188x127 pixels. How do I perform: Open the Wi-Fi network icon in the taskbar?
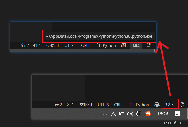[114, 114]
